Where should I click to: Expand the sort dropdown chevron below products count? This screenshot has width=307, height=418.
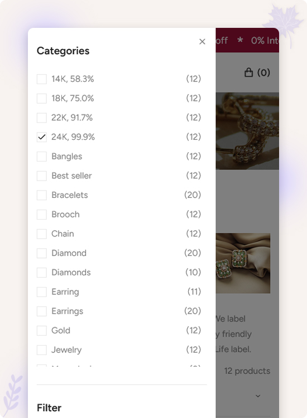[258, 396]
